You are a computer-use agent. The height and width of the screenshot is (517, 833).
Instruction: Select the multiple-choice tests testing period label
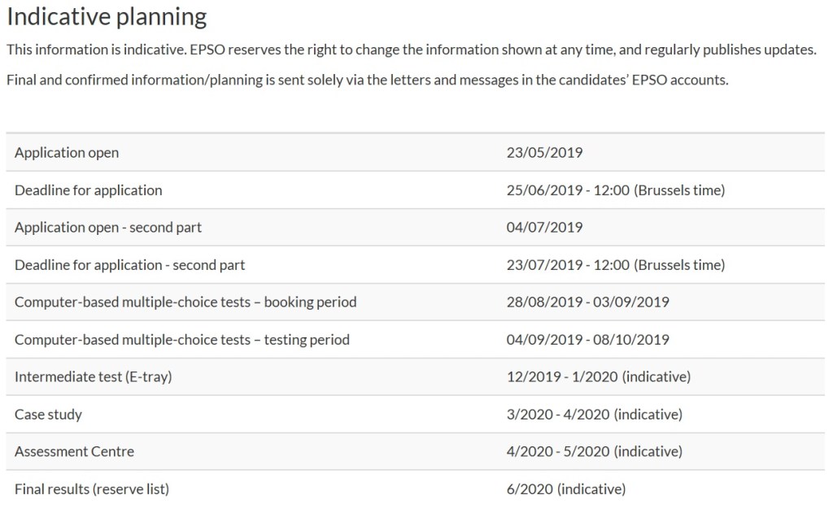(x=182, y=340)
